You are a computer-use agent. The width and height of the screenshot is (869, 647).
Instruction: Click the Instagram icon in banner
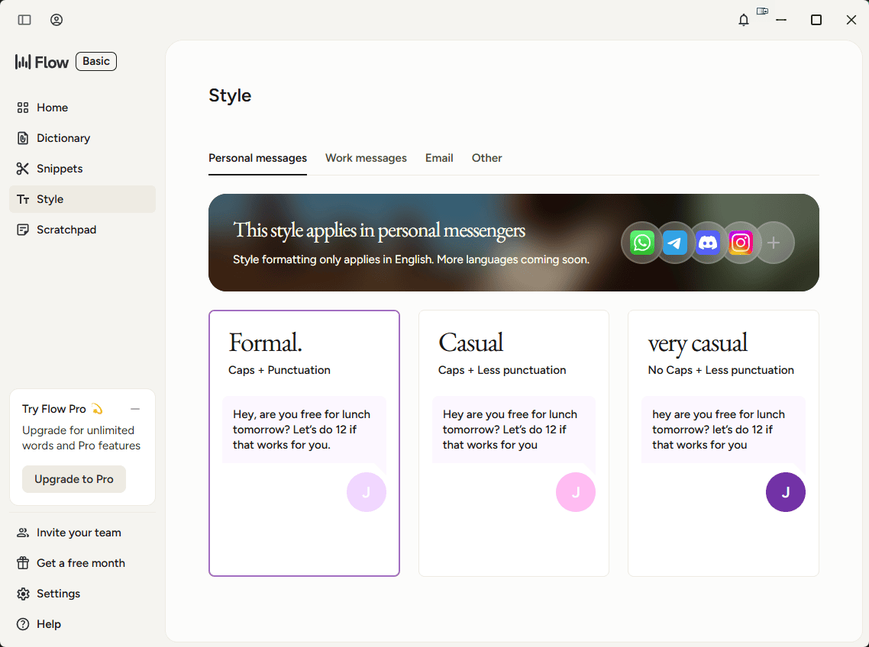[741, 243]
